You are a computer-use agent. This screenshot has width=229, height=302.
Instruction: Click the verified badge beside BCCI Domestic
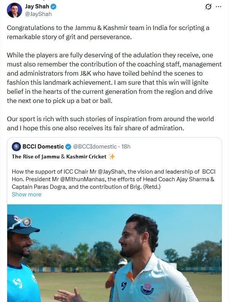(68, 147)
